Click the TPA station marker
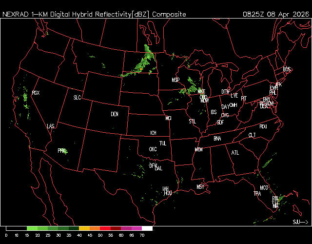The width and height of the screenshot is (312, 244). tap(257, 194)
